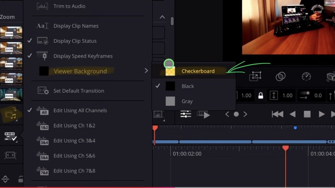Switch viewer background to Gray

click(x=187, y=101)
